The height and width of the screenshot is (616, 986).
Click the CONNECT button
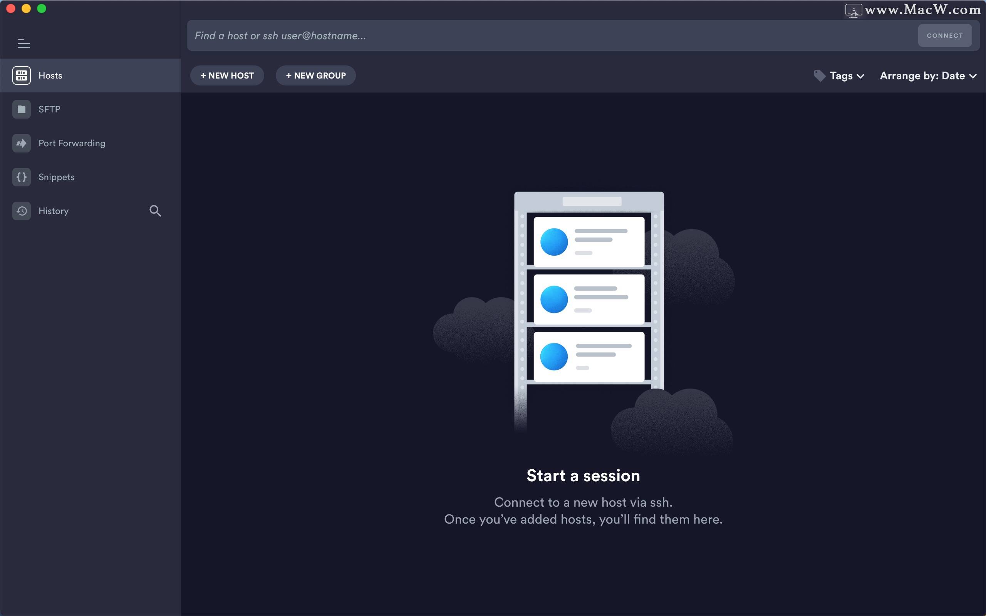pyautogui.click(x=945, y=34)
